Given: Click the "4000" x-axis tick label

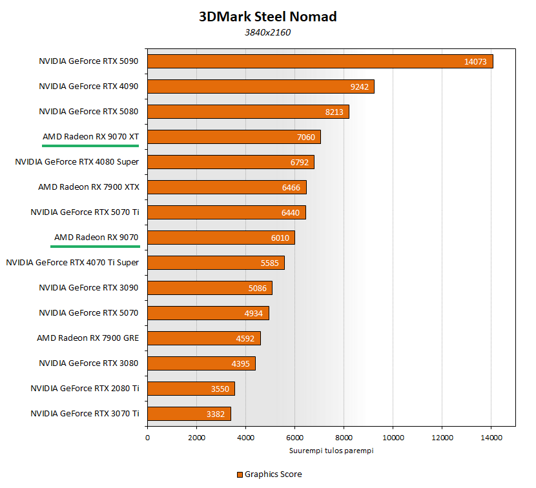Looking at the screenshot, I should (x=246, y=438).
